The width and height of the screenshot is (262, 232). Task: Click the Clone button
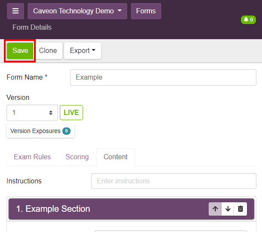coord(48,50)
